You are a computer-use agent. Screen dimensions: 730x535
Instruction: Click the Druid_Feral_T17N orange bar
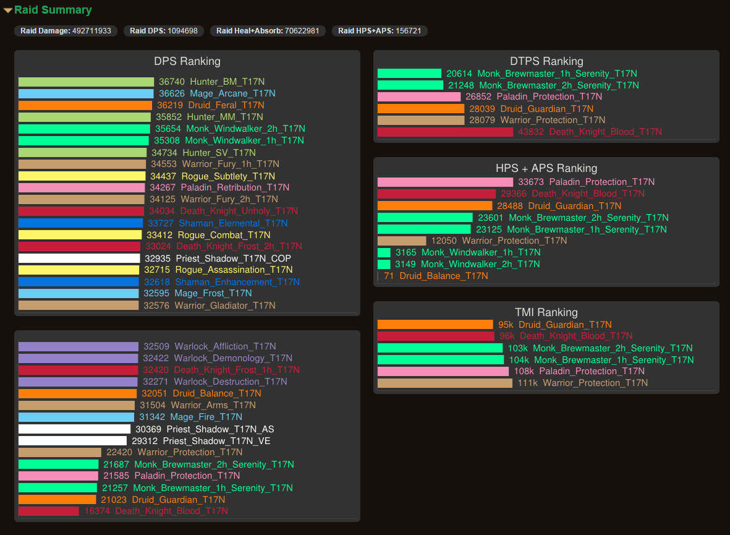85,106
